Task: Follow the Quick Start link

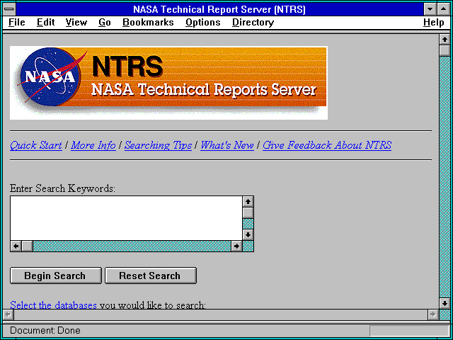Action: click(36, 145)
